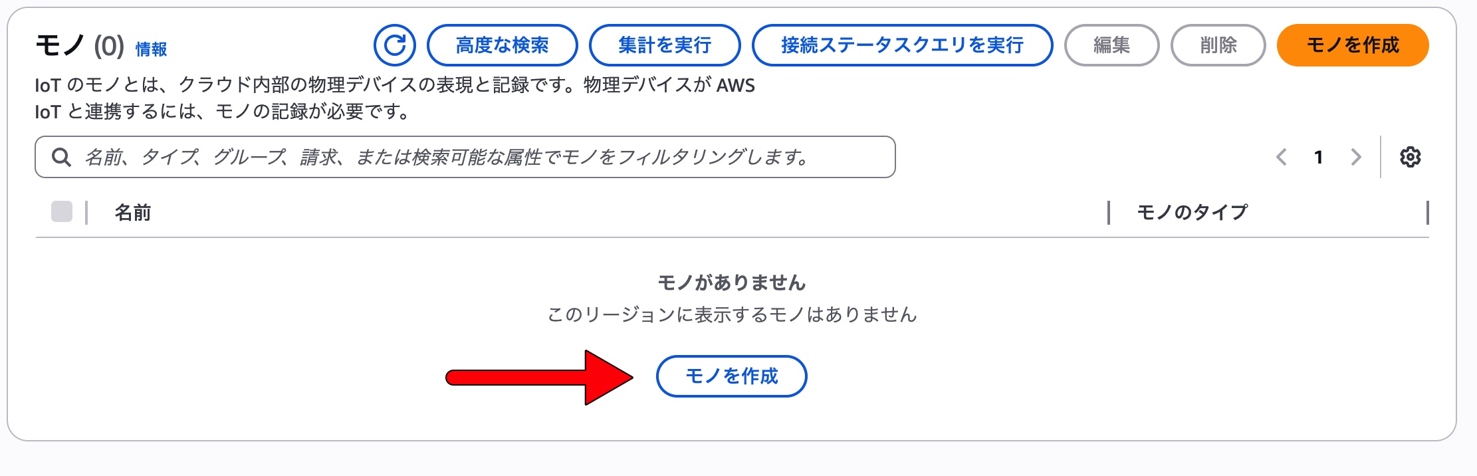Open the 情報 info link
This screenshot has width=1477, height=476.
151,49
